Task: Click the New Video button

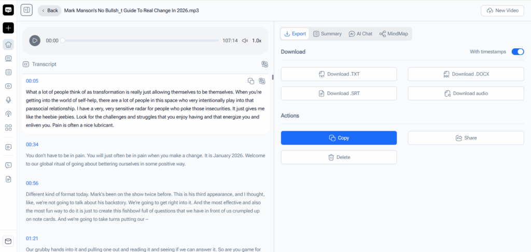Action: pos(502,10)
